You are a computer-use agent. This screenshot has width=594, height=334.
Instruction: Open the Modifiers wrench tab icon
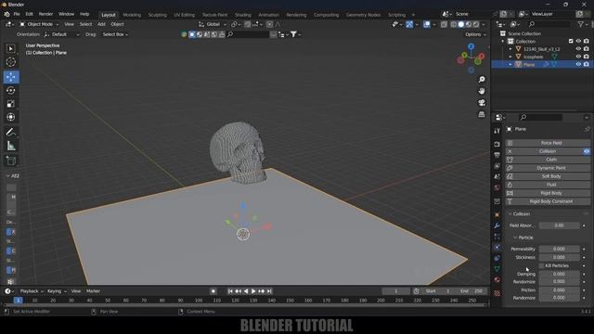(497, 225)
